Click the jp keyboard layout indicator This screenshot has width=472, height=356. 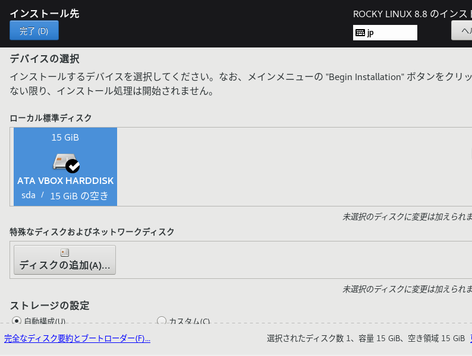[x=385, y=33]
